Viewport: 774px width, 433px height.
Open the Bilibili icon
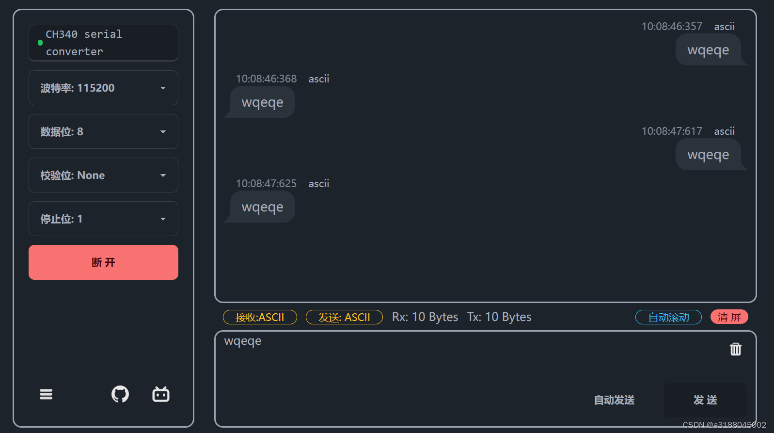click(x=161, y=394)
